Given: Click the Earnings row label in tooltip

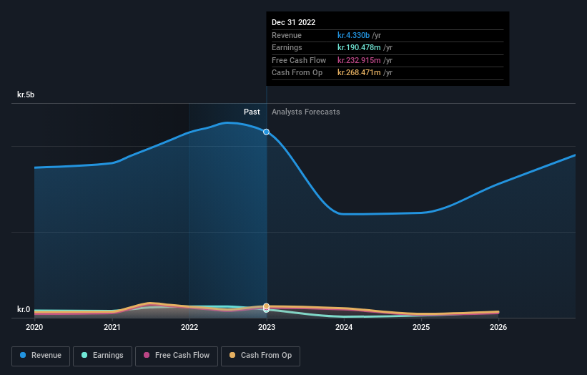Looking at the screenshot, I should coord(287,47).
